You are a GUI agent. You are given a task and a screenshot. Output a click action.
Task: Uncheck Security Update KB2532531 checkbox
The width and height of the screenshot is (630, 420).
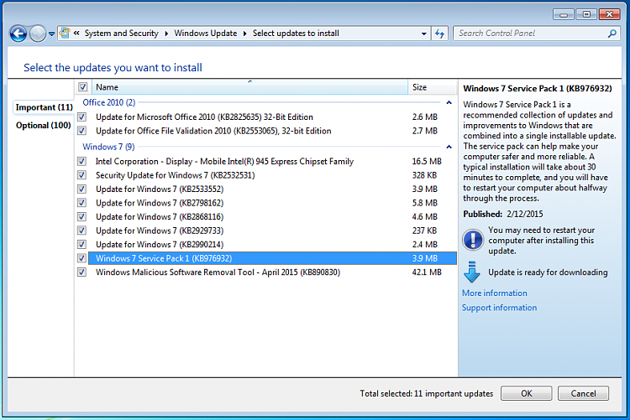click(x=82, y=175)
